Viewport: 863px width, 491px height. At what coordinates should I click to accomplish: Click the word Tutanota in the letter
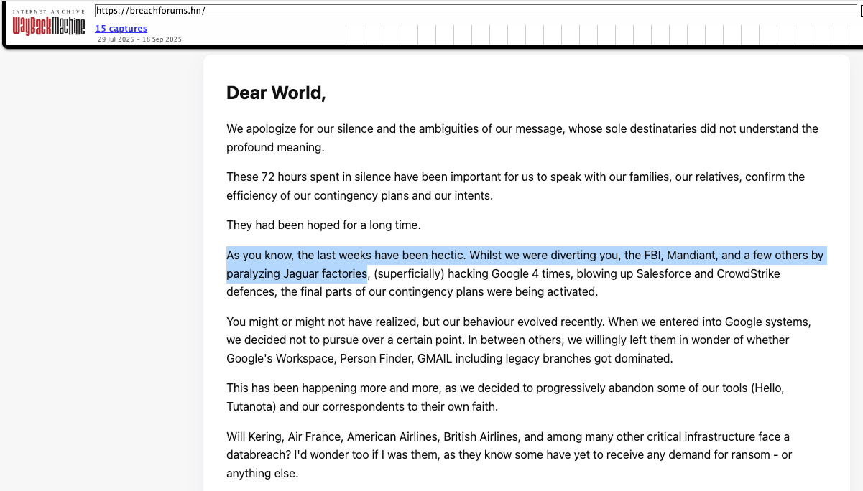click(252, 406)
